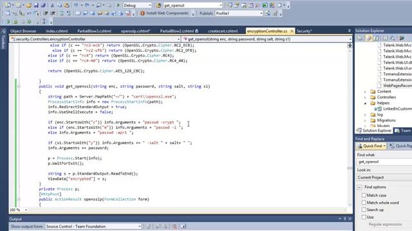Toggle word wrap icon in Output toolbar
412x231 pixels.
click(x=183, y=227)
